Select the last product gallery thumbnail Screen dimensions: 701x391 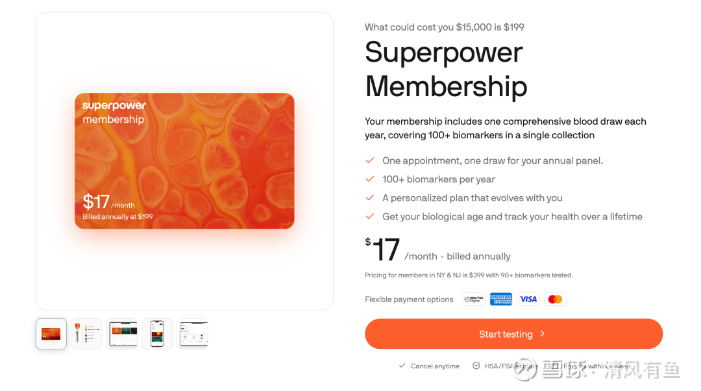193,334
